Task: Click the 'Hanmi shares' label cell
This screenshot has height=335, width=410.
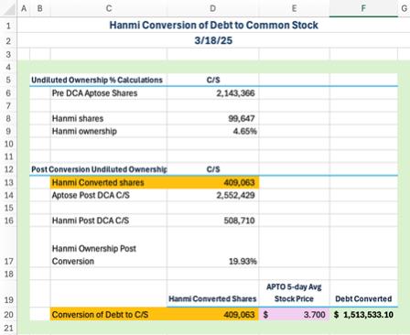Action: click(x=109, y=119)
